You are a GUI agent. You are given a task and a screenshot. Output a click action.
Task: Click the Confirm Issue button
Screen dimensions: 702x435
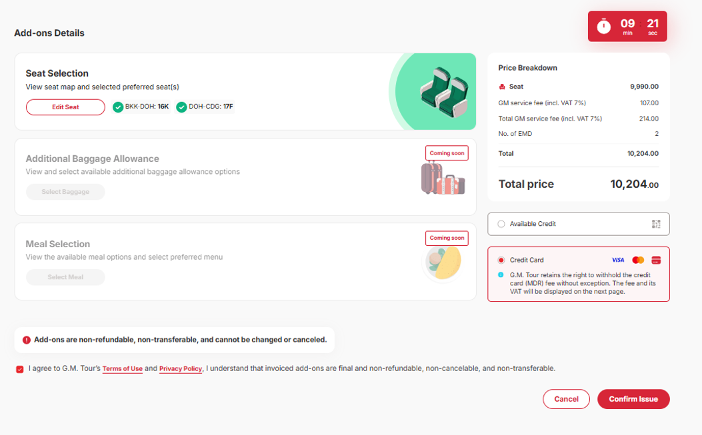pos(633,399)
